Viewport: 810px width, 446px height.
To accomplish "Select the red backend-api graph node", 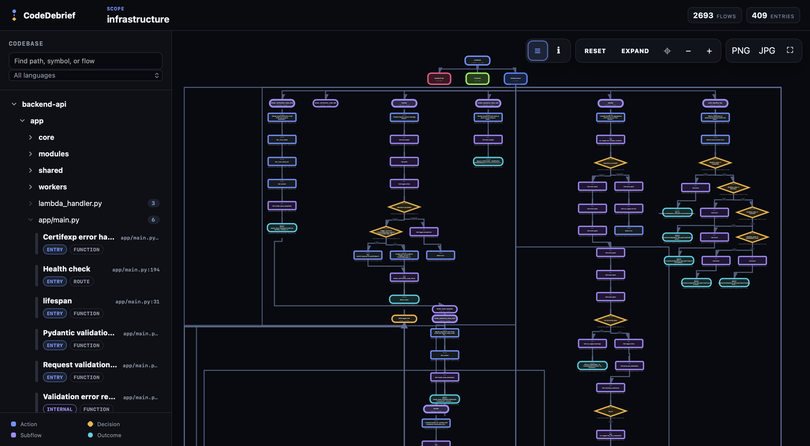I will click(x=439, y=78).
